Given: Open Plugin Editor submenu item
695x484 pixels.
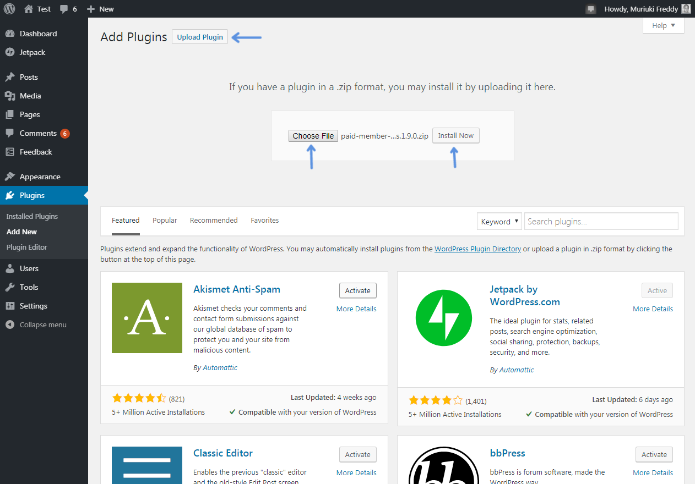Looking at the screenshot, I should click(27, 247).
